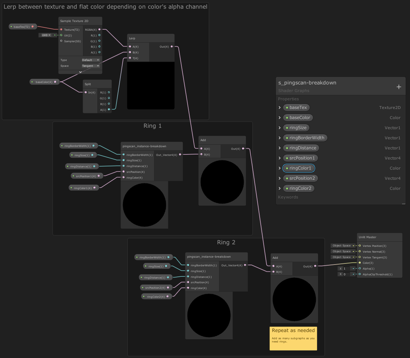410x358 pixels.
Task: Click the AlphaClipThreshold X value field
Action: 345,274
